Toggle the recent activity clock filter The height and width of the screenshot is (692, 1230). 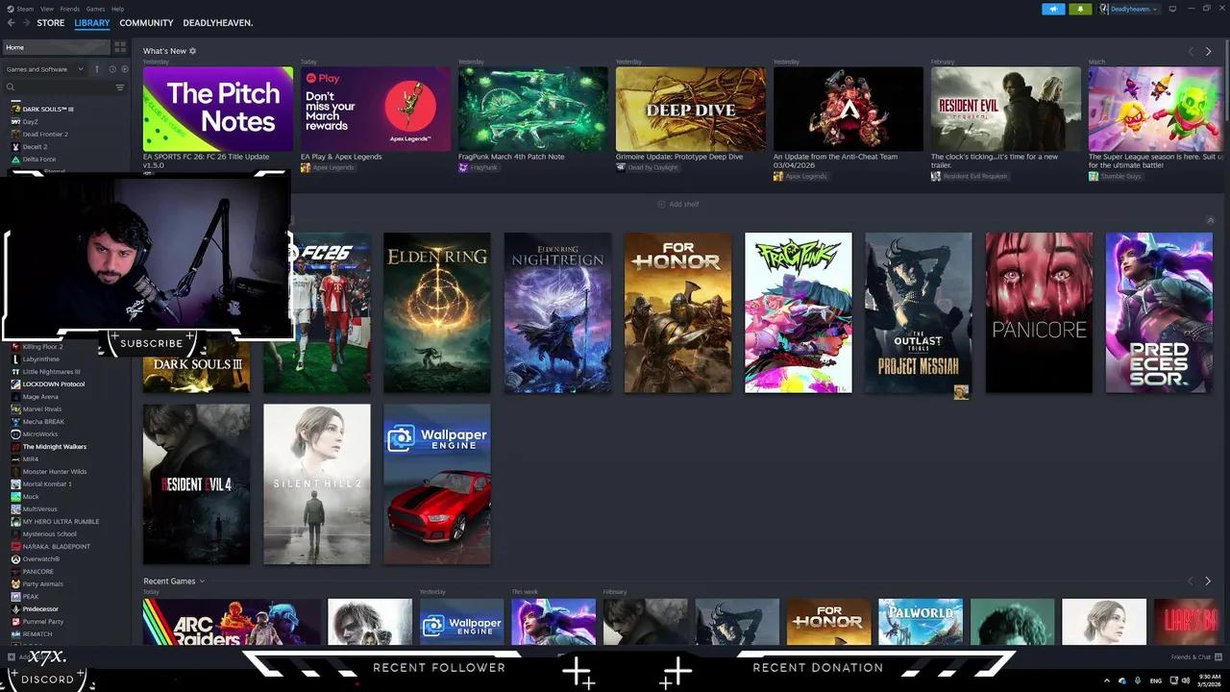pyautogui.click(x=111, y=69)
